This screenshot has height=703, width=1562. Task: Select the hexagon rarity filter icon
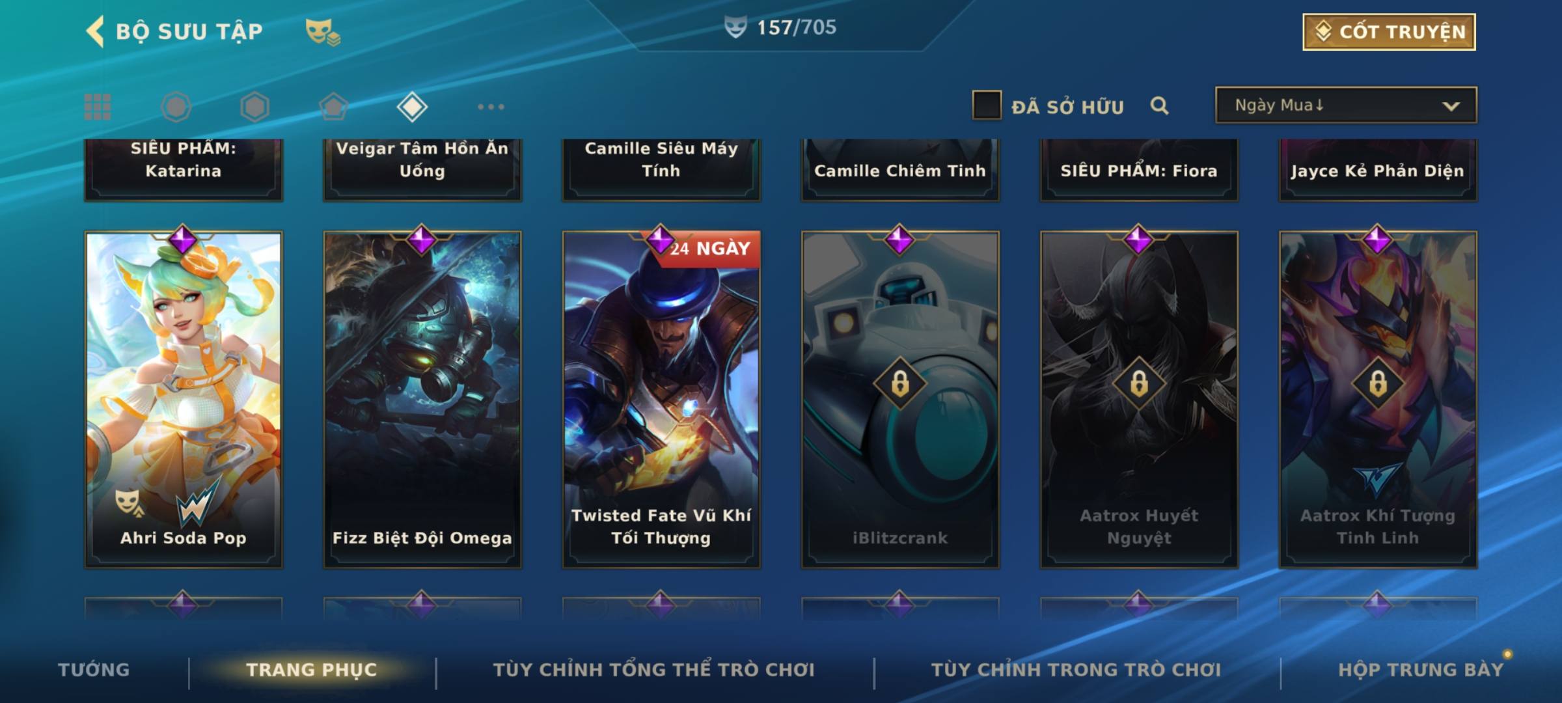point(254,107)
